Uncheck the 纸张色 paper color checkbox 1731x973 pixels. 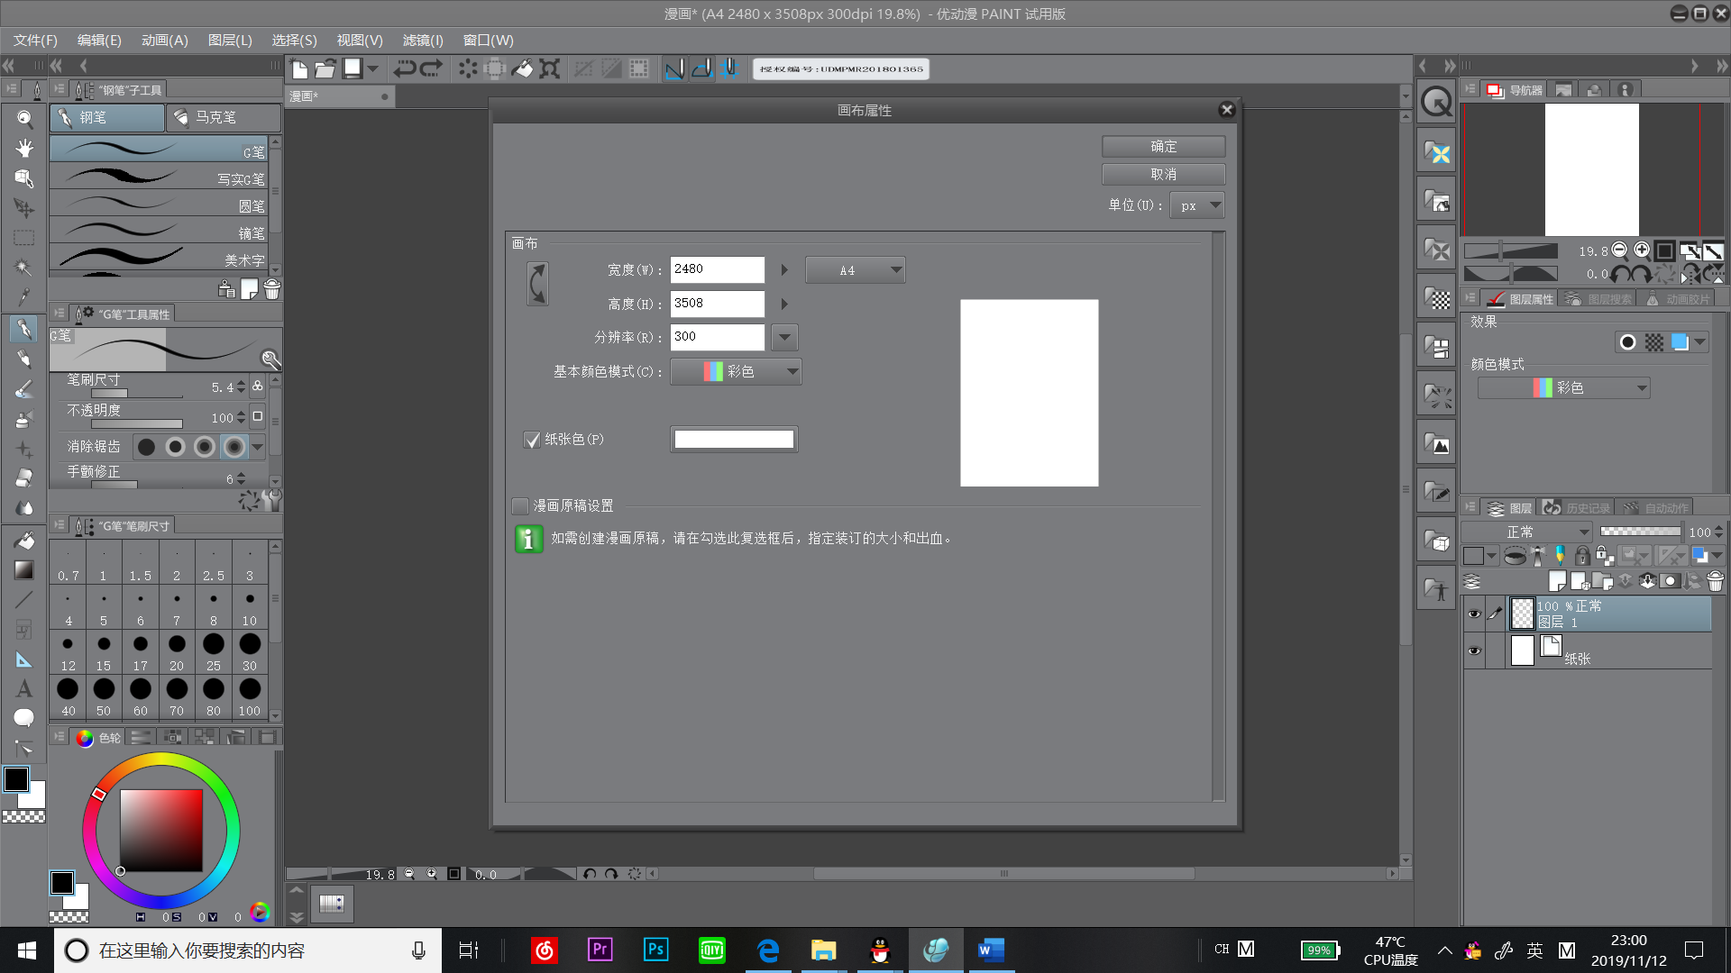click(x=532, y=440)
